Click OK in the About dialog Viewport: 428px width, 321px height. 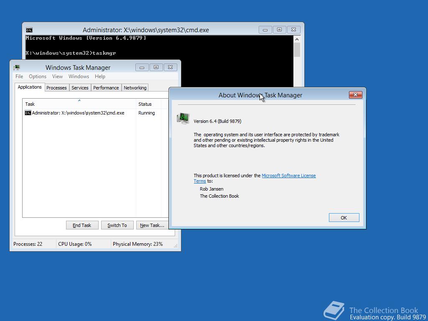[344, 217]
